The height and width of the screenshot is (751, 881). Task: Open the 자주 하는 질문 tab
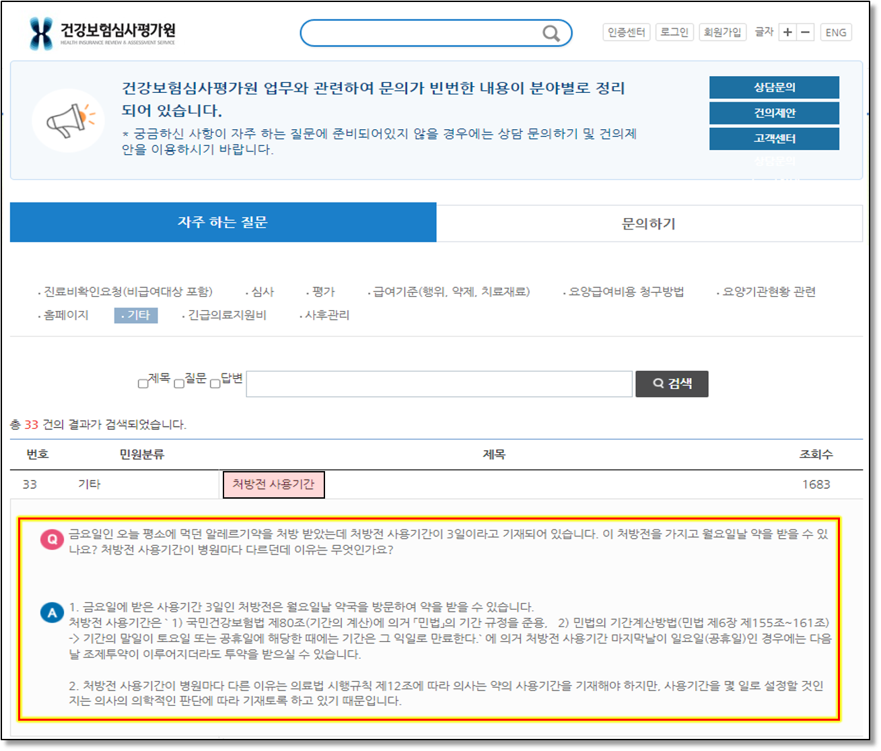tap(223, 222)
